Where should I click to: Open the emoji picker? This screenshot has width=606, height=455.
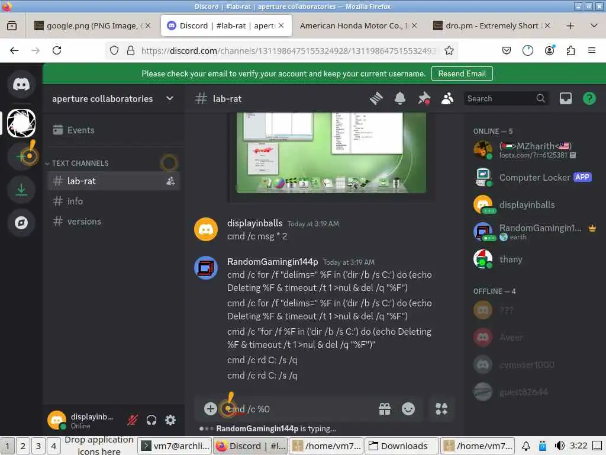click(408, 409)
